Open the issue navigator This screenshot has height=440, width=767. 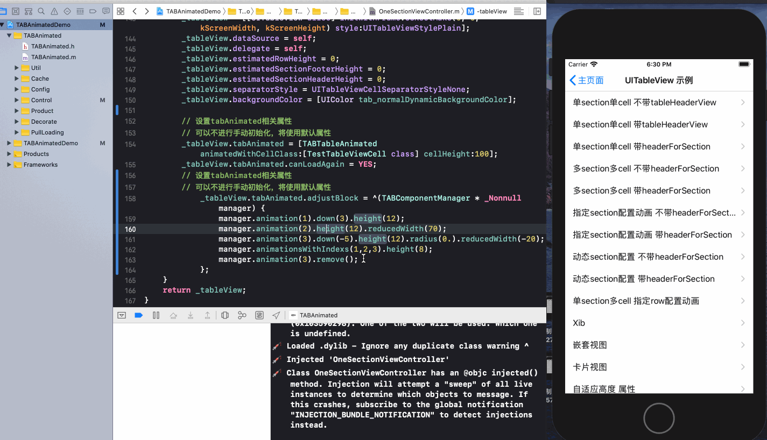(x=54, y=11)
